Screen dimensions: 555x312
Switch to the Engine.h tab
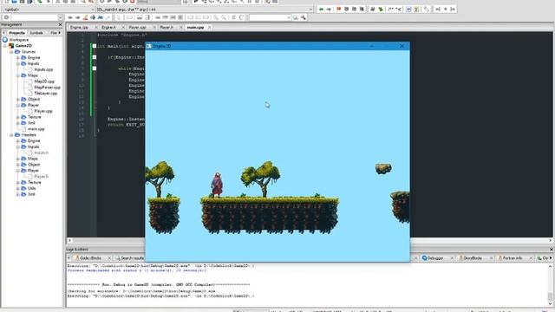(x=108, y=27)
